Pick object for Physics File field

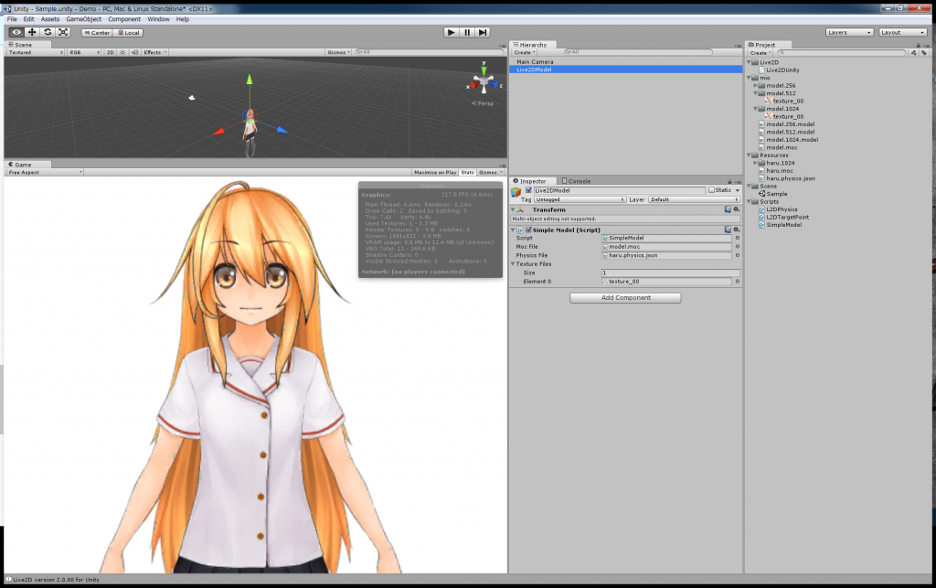click(x=738, y=255)
